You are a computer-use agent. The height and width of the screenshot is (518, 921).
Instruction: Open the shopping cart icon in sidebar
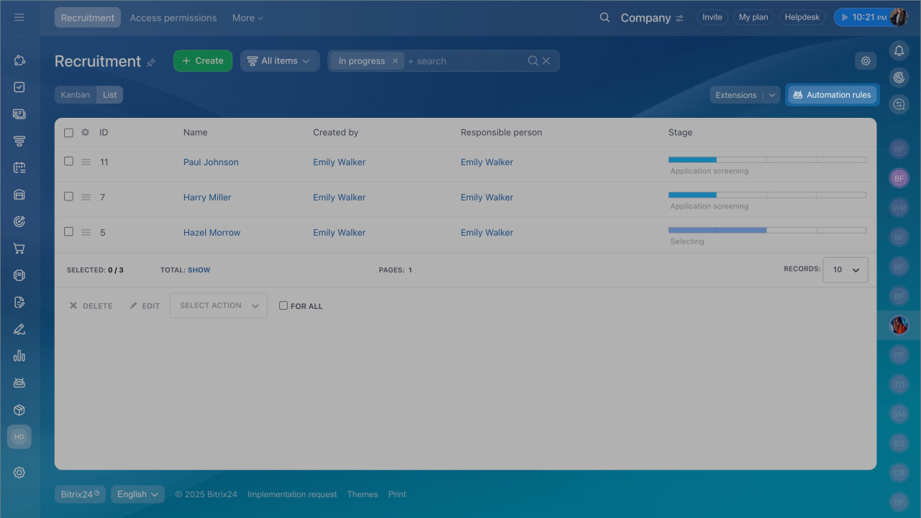pos(19,249)
